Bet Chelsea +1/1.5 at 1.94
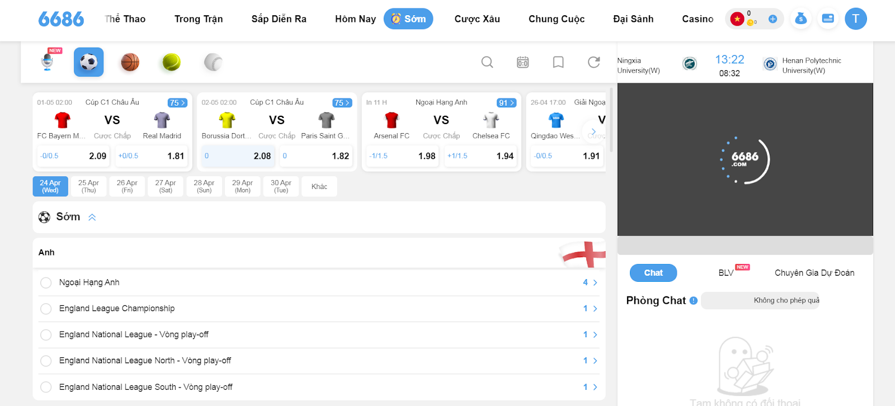The height and width of the screenshot is (406, 895). click(481, 156)
